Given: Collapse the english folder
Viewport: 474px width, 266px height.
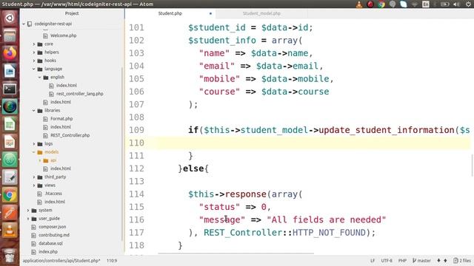Looking at the screenshot, I should point(39,77).
